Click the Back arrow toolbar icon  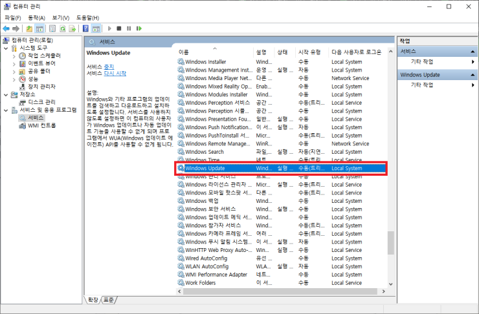click(6, 28)
